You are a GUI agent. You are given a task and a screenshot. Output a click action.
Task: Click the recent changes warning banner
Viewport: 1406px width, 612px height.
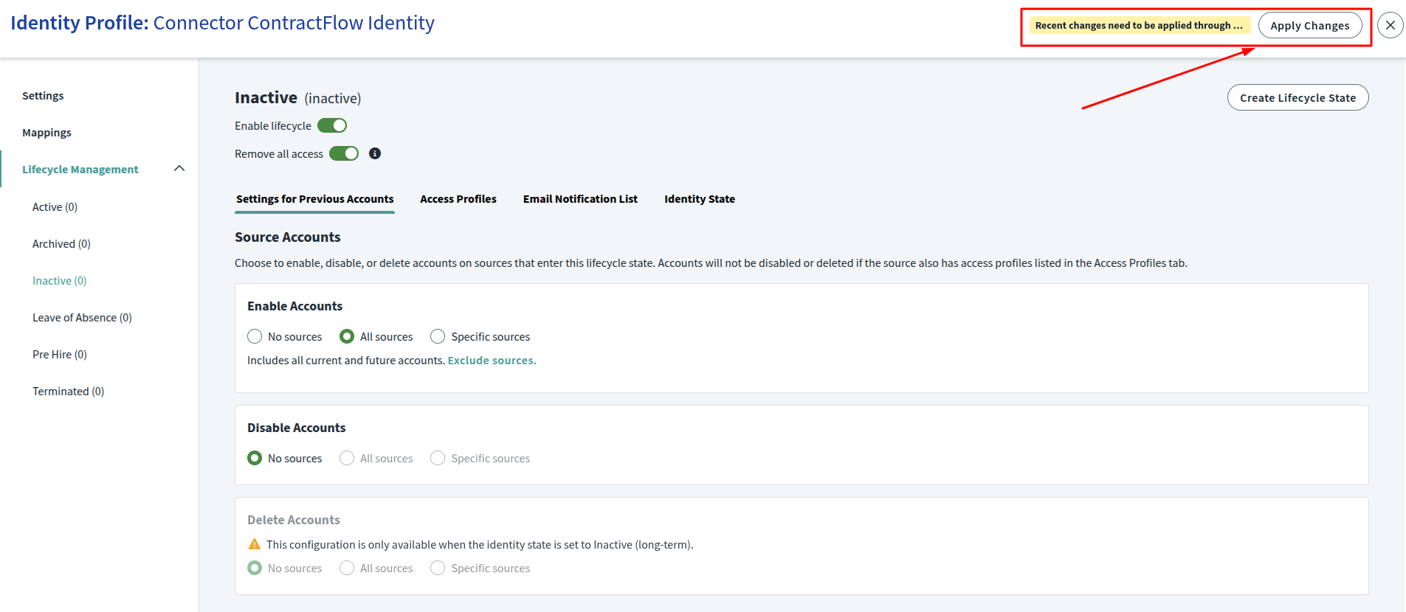point(1139,25)
